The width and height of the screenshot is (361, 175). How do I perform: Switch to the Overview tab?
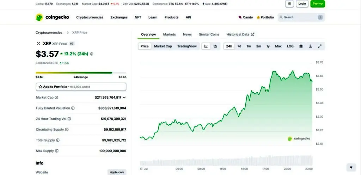[148, 35]
